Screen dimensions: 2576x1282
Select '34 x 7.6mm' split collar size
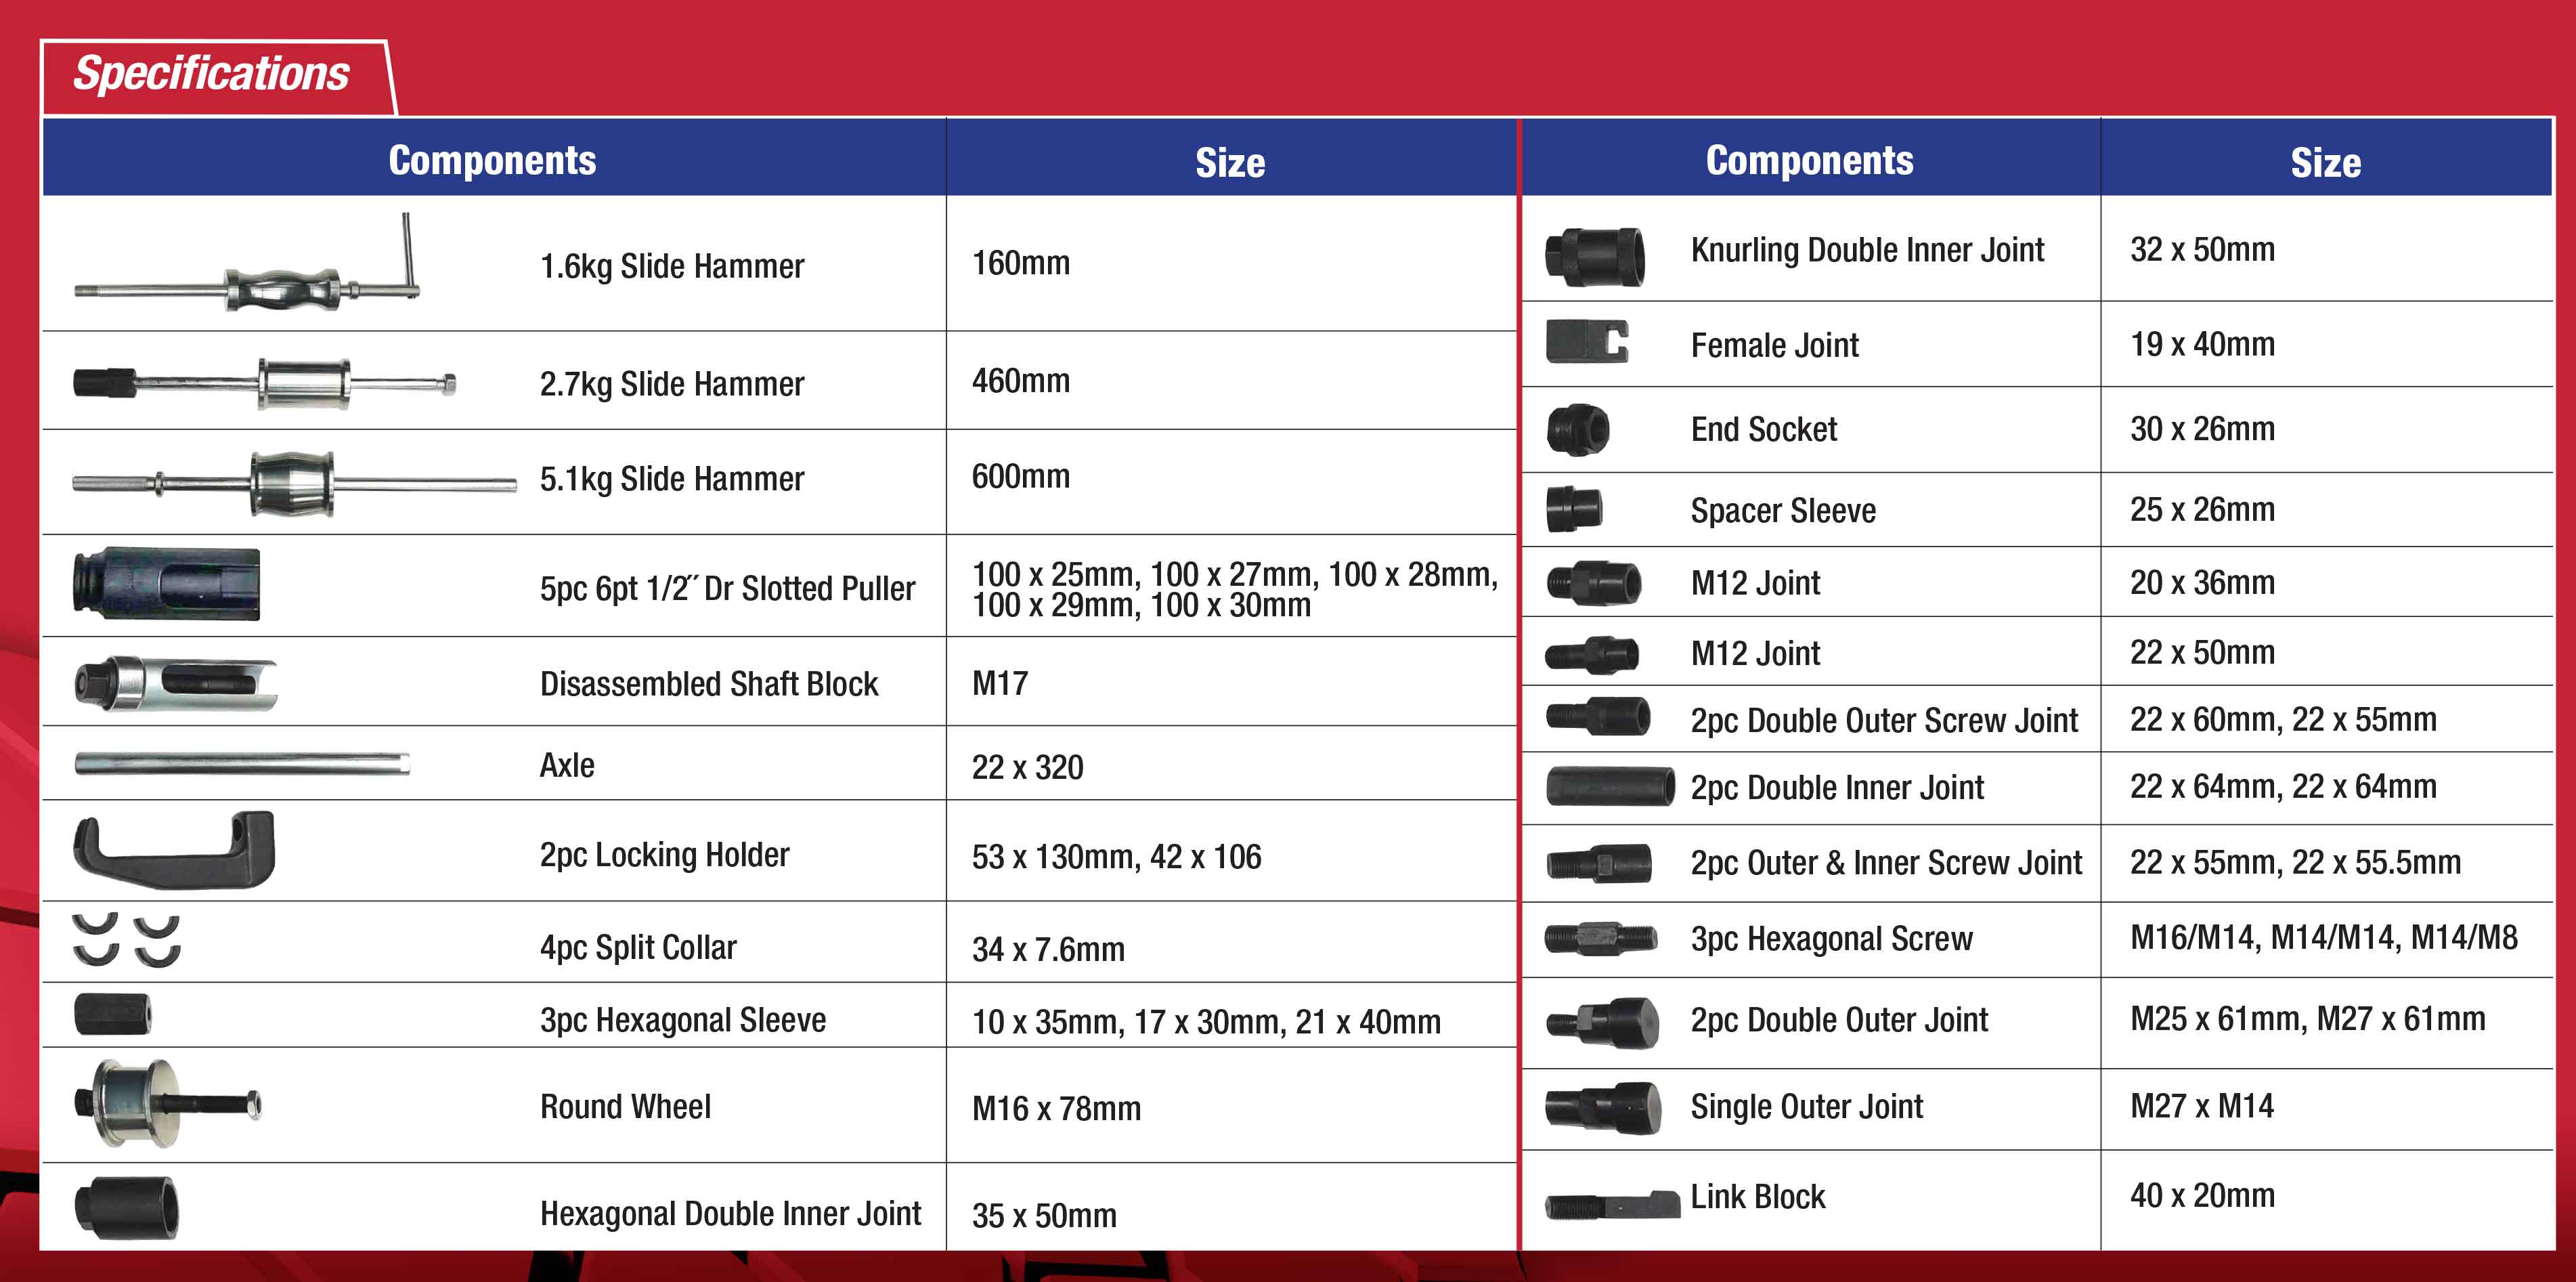pyautogui.click(x=1049, y=949)
